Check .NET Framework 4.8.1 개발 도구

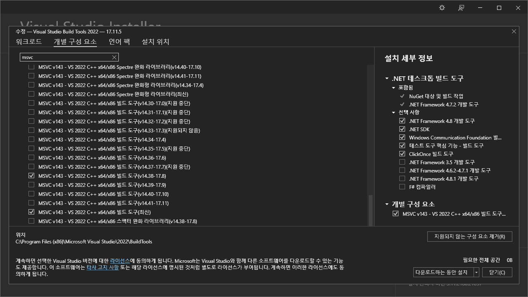click(402, 179)
